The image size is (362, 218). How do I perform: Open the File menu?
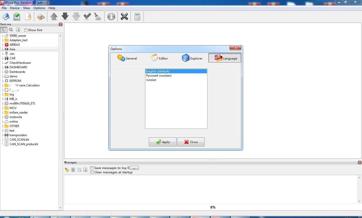point(4,8)
